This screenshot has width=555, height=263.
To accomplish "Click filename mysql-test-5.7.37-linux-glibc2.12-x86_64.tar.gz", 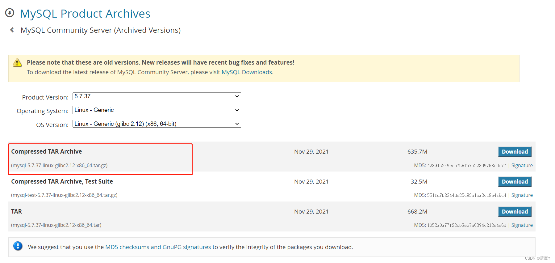I will 64,195.
